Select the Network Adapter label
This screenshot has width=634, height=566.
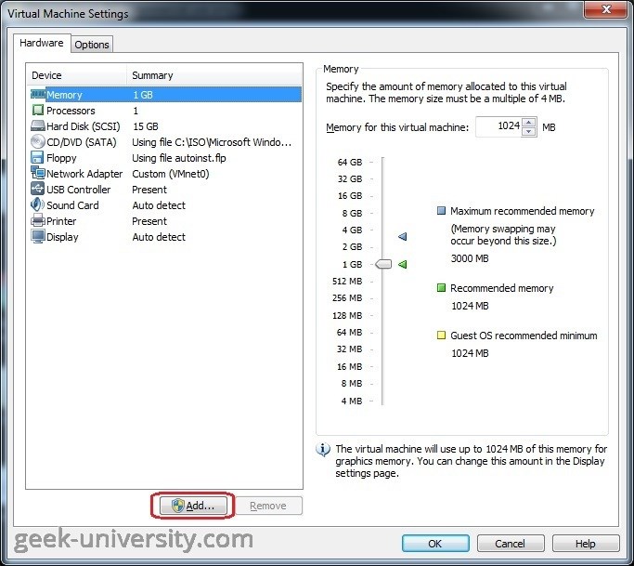click(84, 174)
